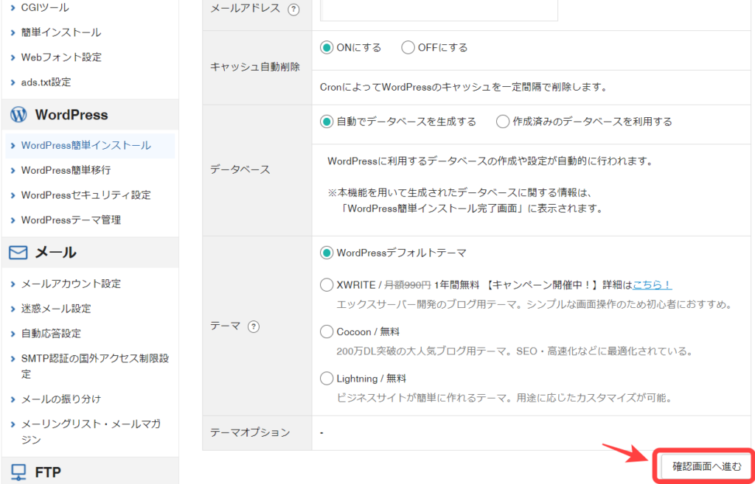Image resolution: width=755 pixels, height=484 pixels.
Task: Click the FTP section heading
Action: pyautogui.click(x=48, y=473)
